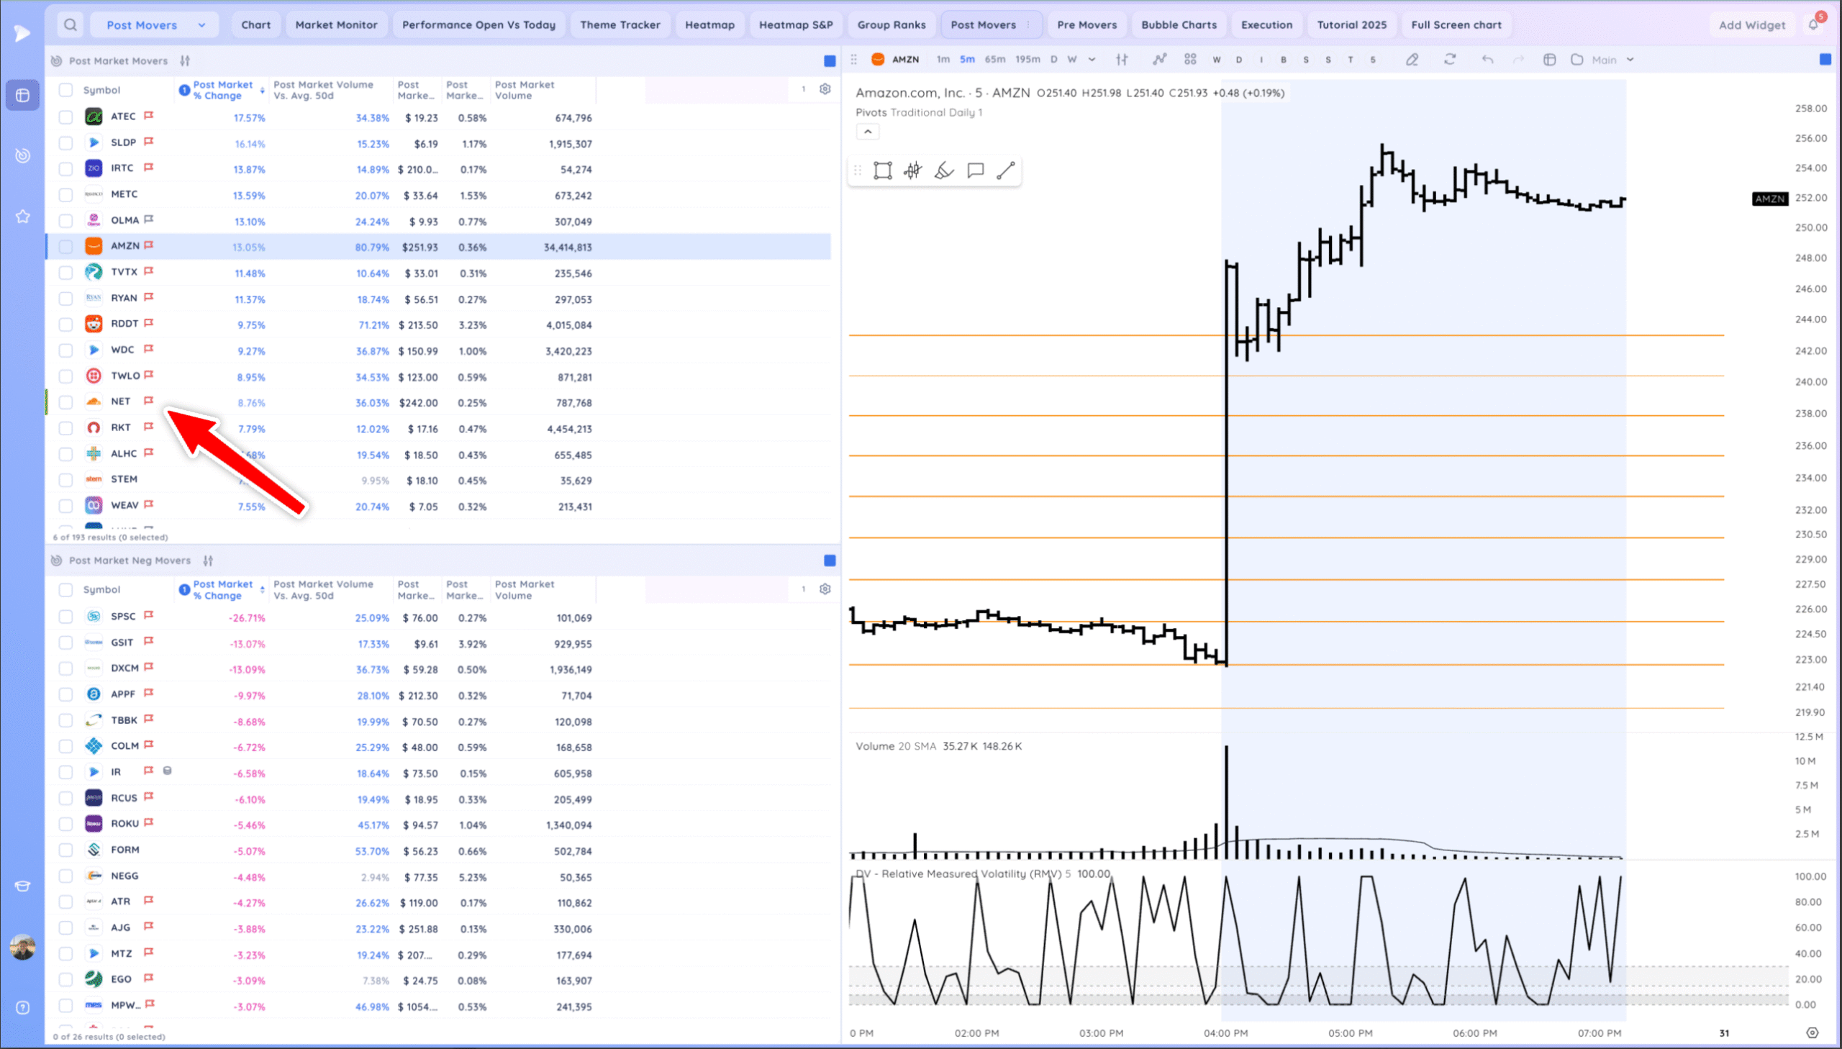Viewport: 1842px width, 1049px height.
Task: Click the Add Widget button
Action: [x=1752, y=25]
